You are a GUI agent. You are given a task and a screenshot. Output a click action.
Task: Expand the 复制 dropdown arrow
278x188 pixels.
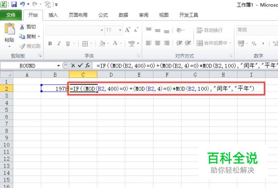pos(39,37)
